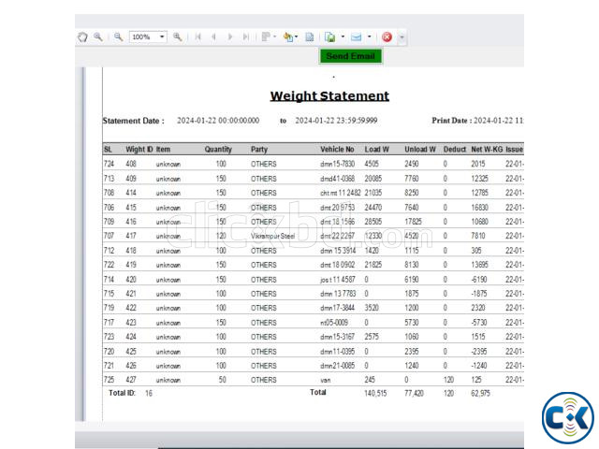
Task: Jump to the last page
Action: coord(246,37)
